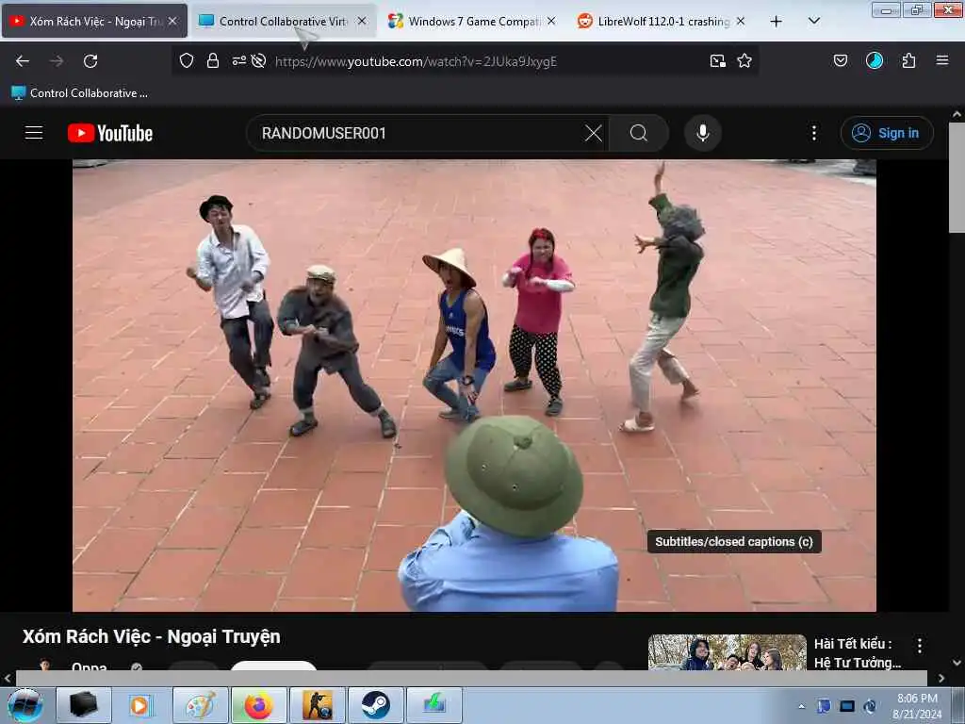Reload the page with the refresh icon
965x724 pixels.
tap(90, 61)
